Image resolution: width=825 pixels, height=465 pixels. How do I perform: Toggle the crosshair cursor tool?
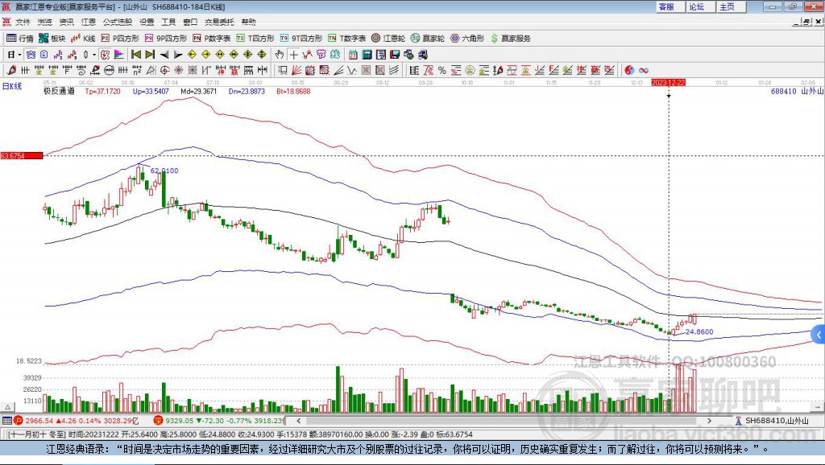293,55
